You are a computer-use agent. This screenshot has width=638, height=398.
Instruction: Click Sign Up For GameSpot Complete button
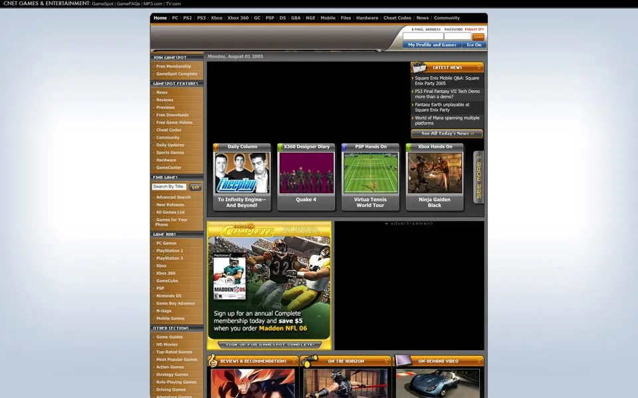point(269,345)
